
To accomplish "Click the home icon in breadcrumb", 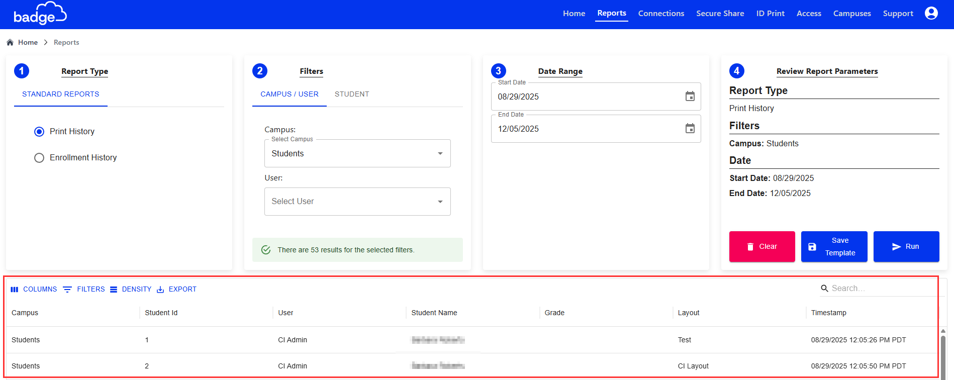I will click(10, 42).
